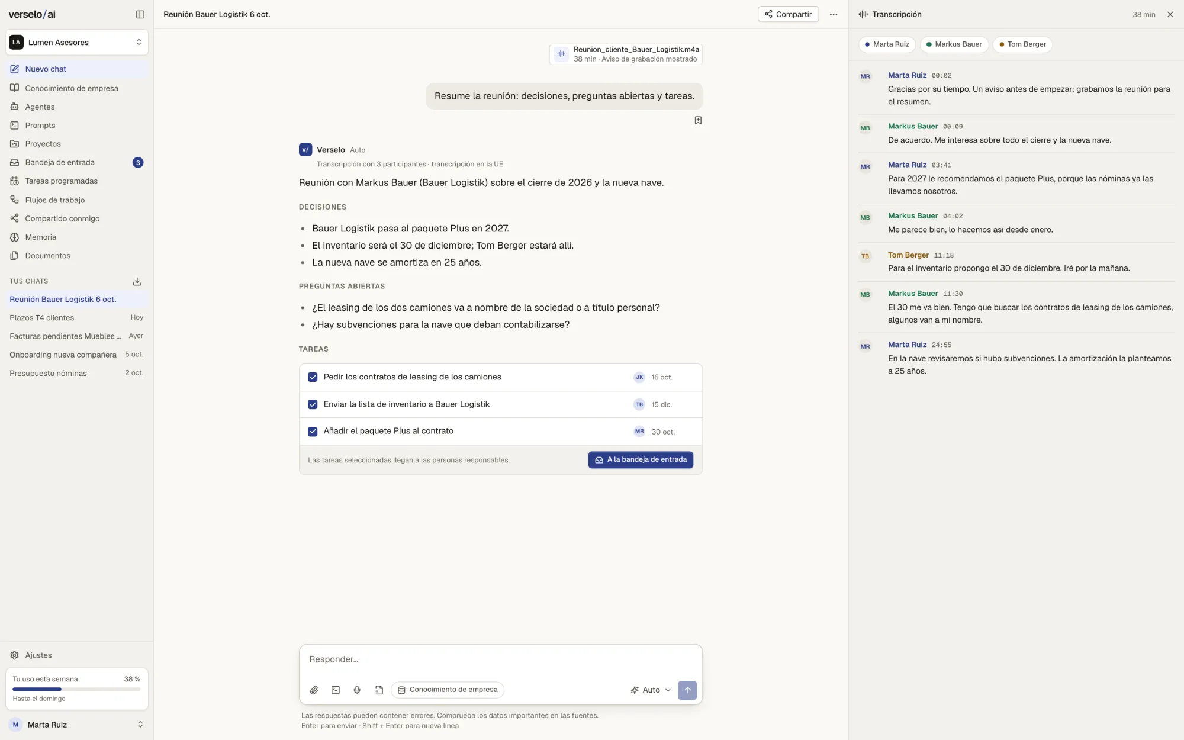Open the Conocimiento de empresa source selector
This screenshot has width=1184, height=740.
(x=448, y=690)
